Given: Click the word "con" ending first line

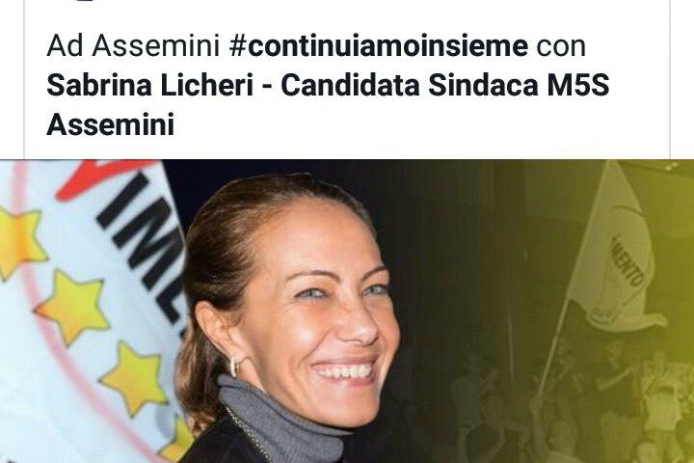Looking at the screenshot, I should point(561,47).
